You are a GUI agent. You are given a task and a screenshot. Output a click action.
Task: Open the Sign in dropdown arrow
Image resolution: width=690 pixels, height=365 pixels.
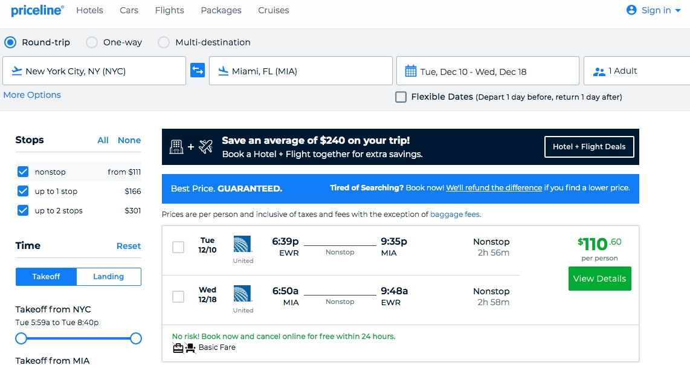click(678, 11)
